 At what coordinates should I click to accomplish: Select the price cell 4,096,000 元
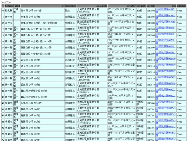click(92, 128)
